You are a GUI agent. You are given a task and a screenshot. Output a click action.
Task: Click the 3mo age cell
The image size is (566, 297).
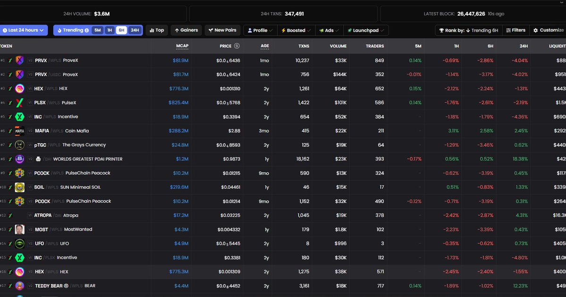pyautogui.click(x=264, y=131)
